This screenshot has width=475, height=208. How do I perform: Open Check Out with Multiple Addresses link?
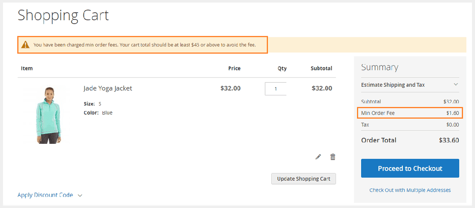(410, 190)
